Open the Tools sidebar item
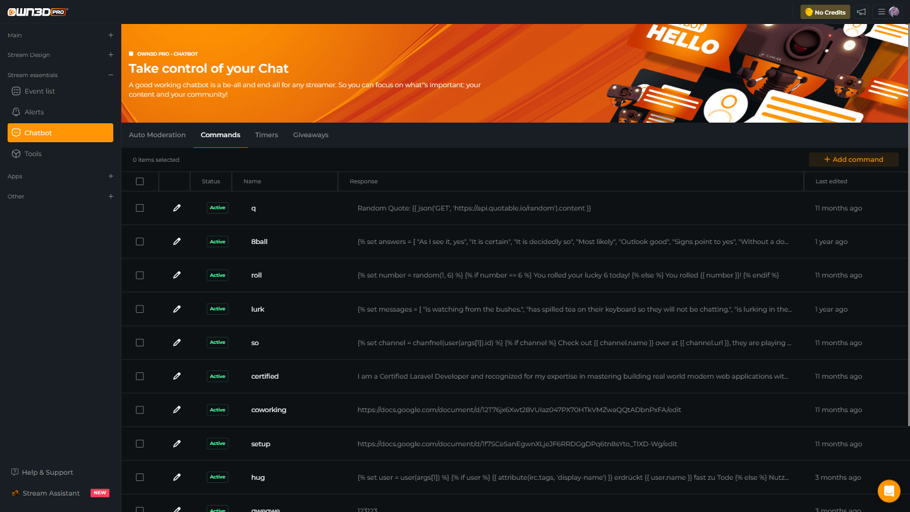The height and width of the screenshot is (512, 910). click(x=33, y=154)
